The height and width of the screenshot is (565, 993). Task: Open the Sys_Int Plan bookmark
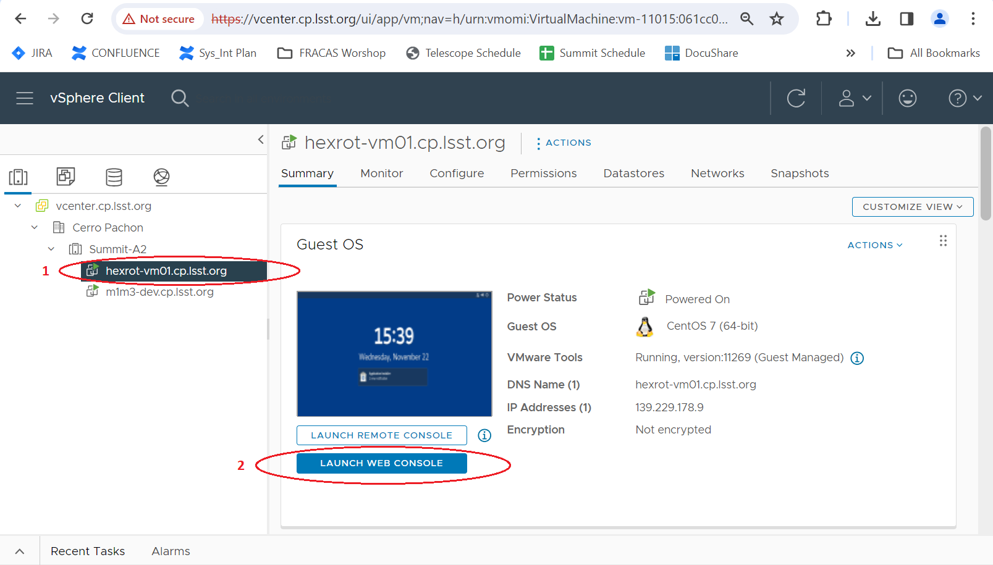[x=218, y=53]
